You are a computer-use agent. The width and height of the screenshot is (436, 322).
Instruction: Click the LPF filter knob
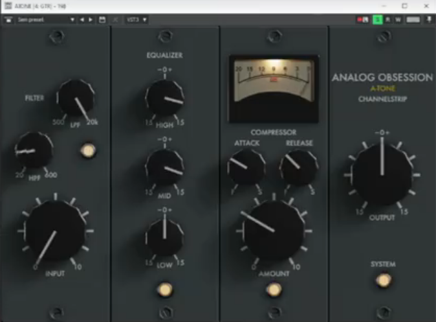[76, 98]
